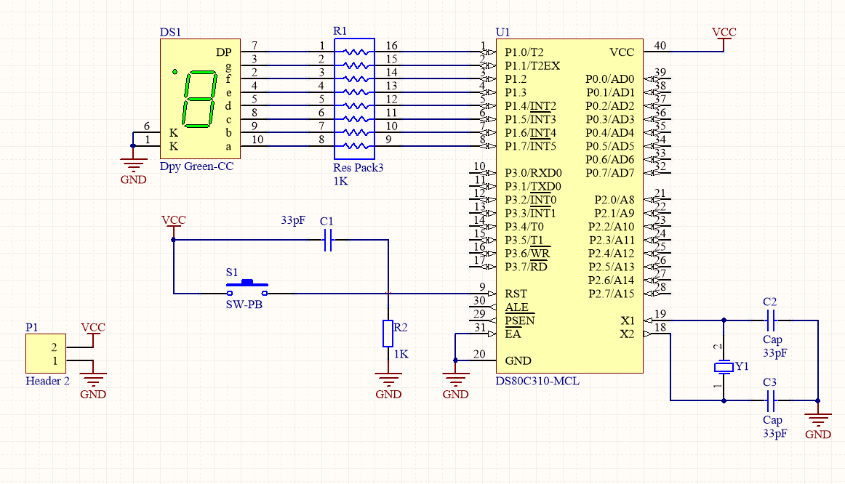Click pin number 40 on U1
Screen dimensions: 845x484
(x=660, y=46)
